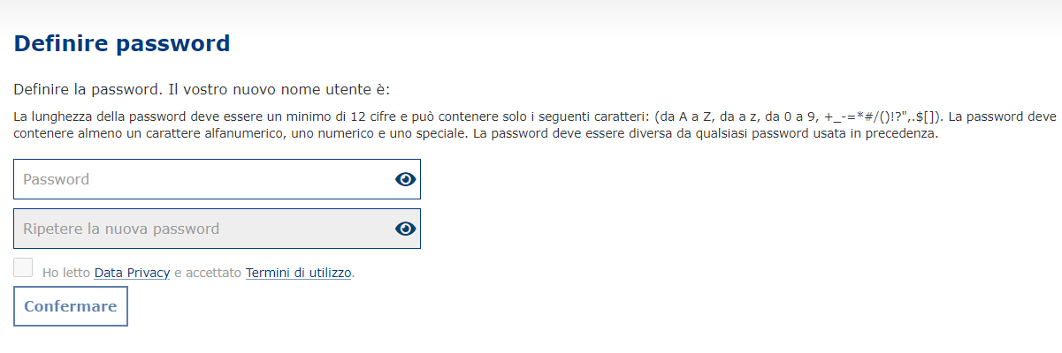Focus the Ripetere la nuova password field

[217, 229]
